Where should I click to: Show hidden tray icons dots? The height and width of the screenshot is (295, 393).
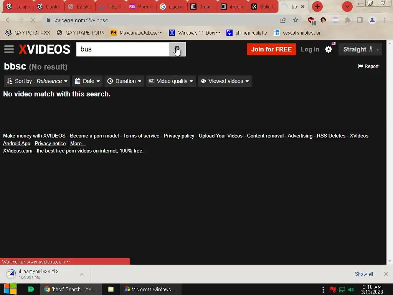(x=323, y=290)
